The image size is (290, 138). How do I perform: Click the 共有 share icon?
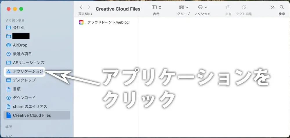point(228,7)
